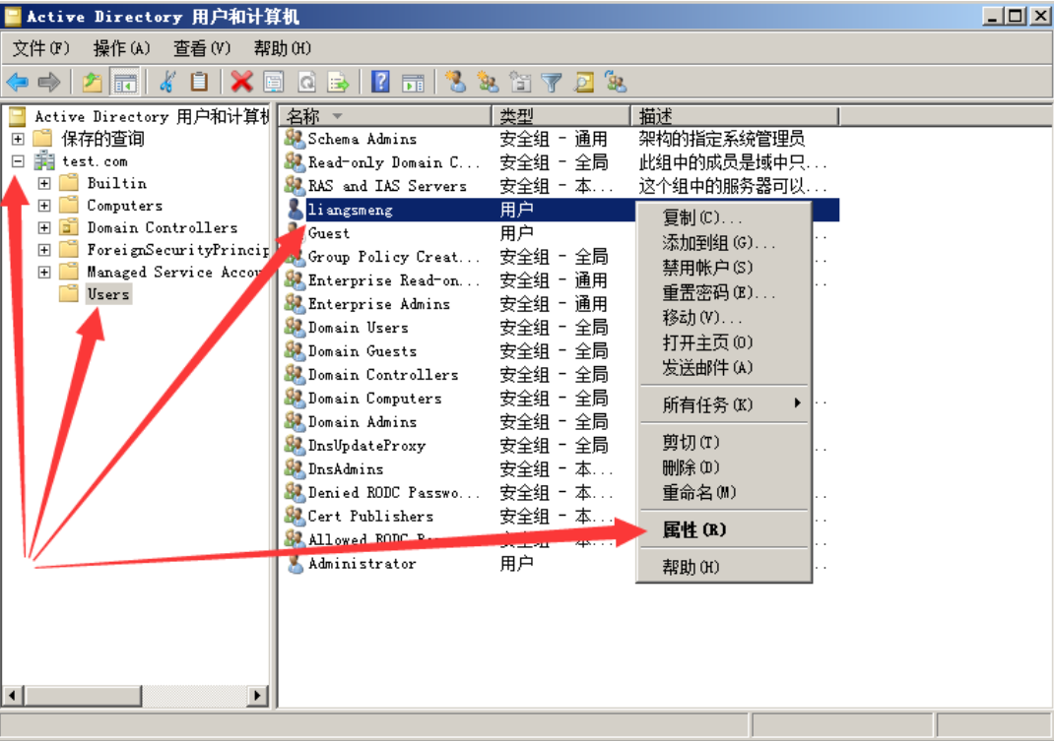Click the Forward arrow toolbar icon

[49, 83]
